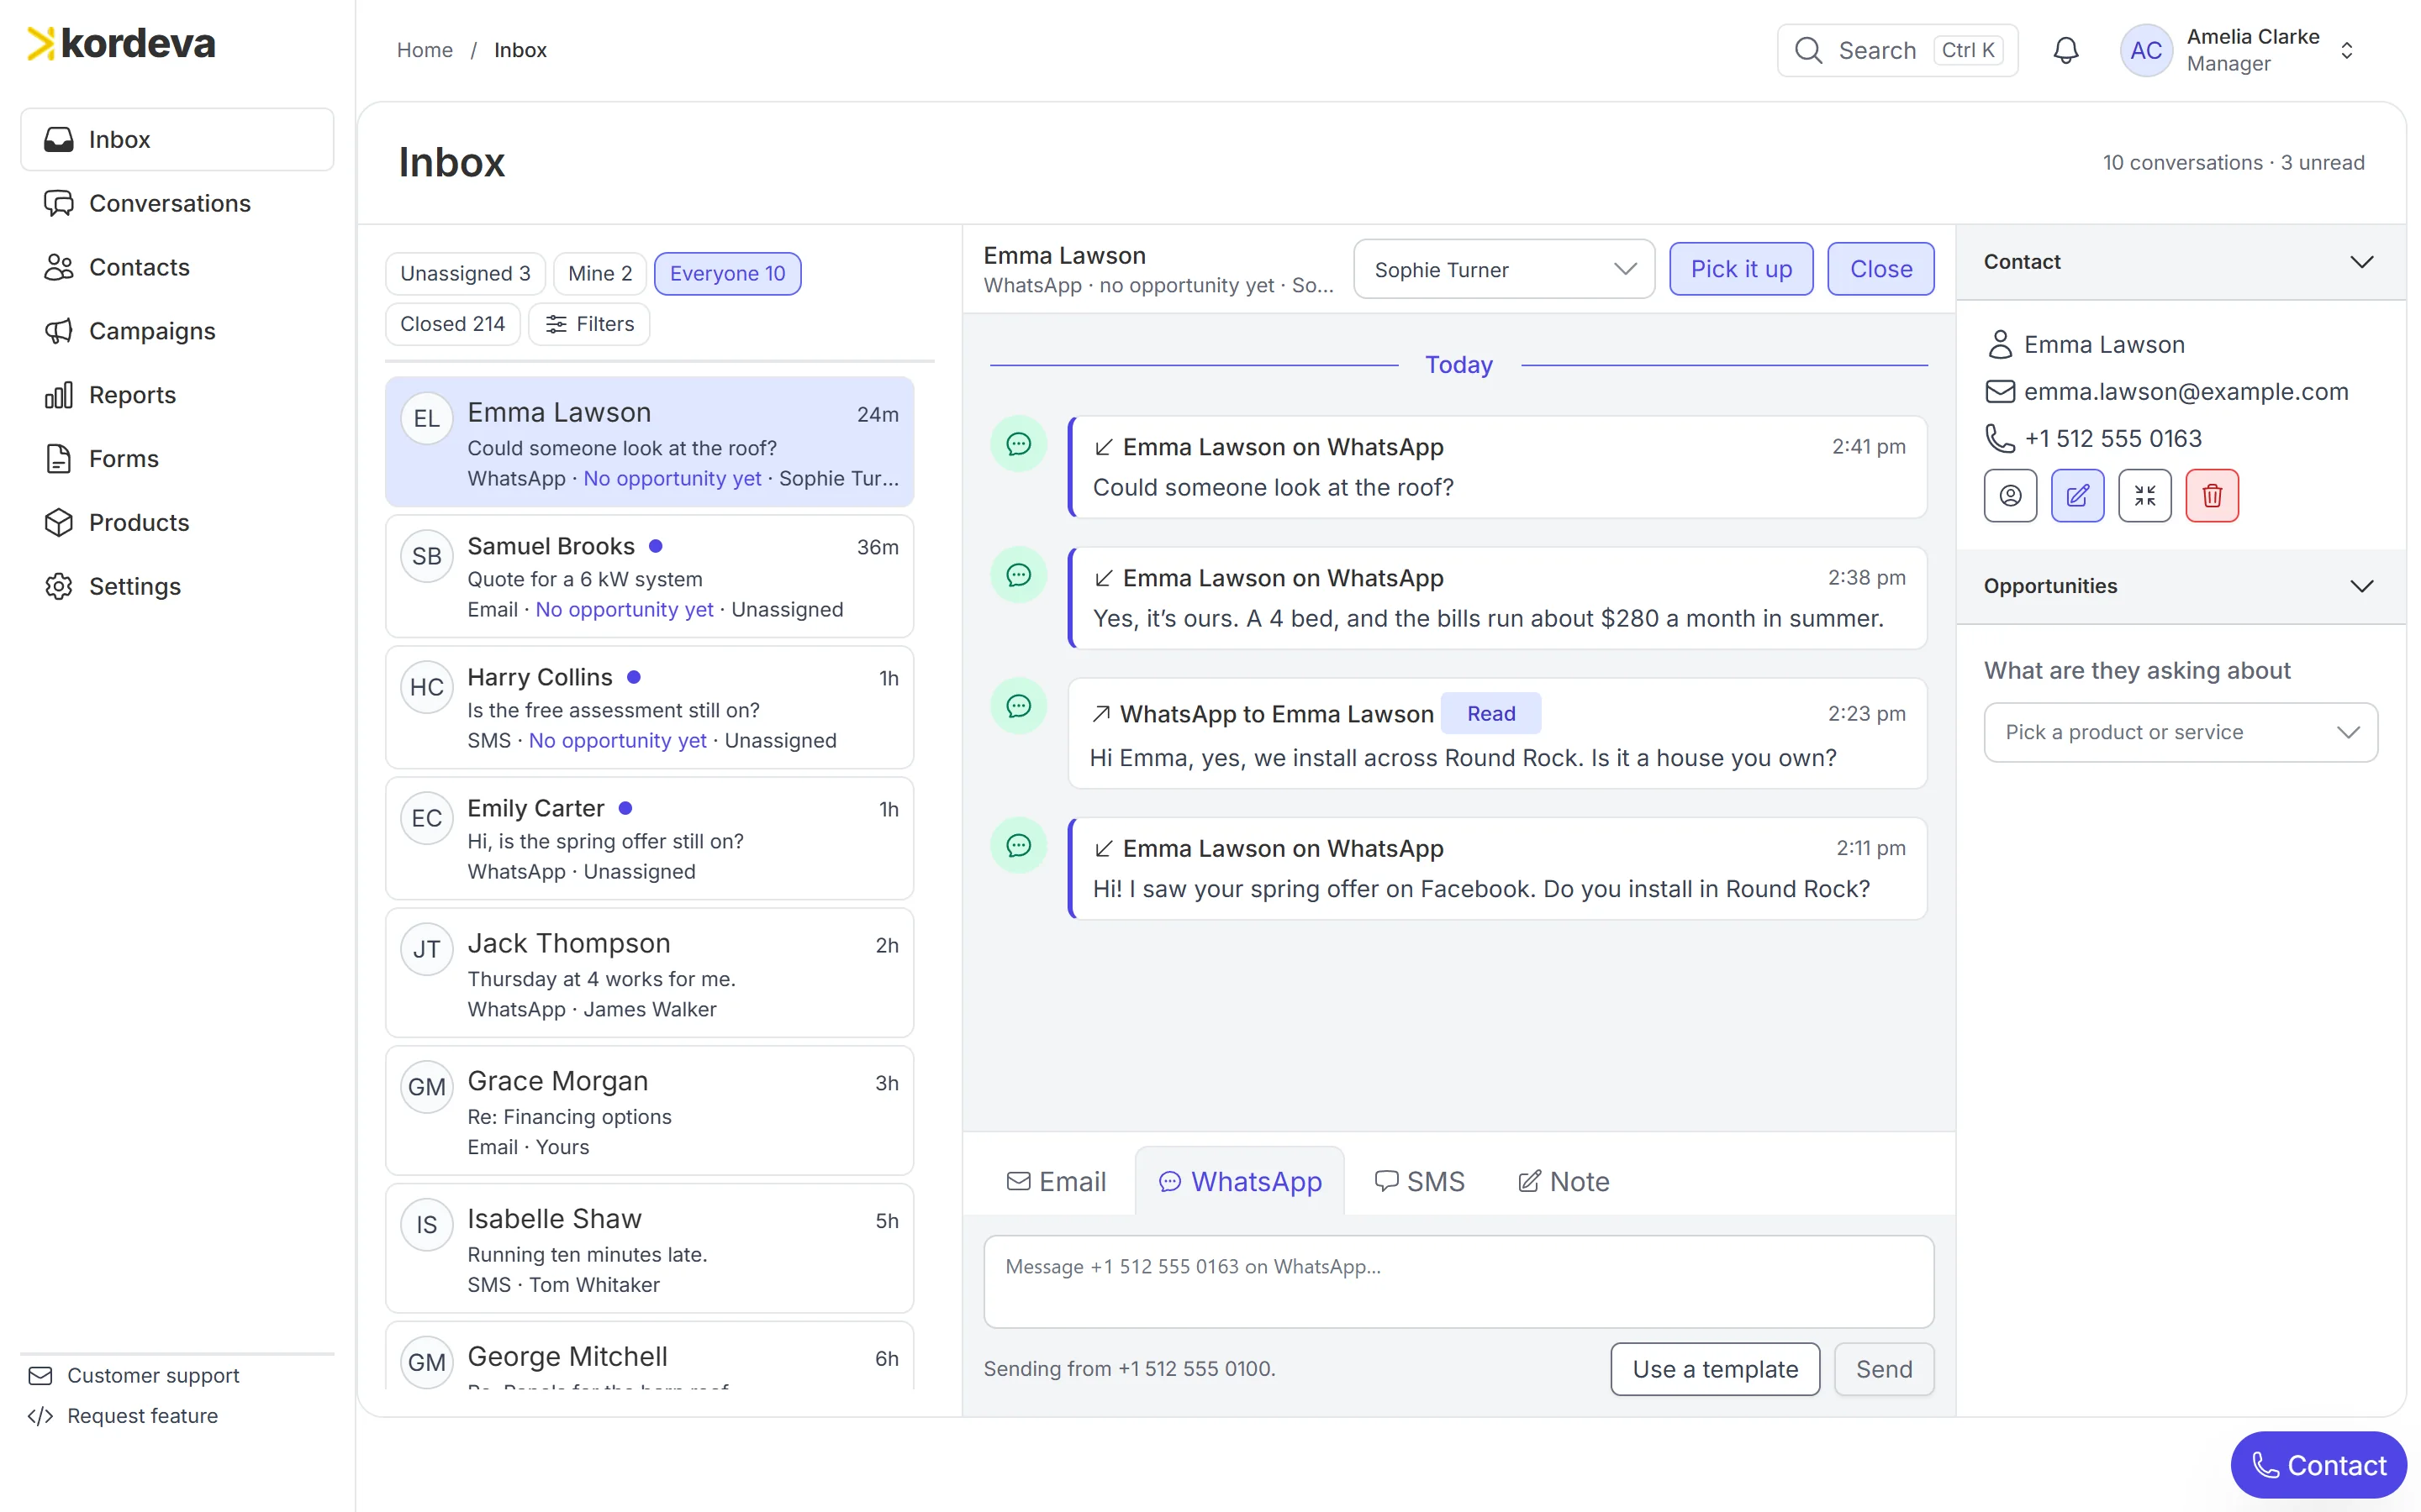Close the Emma Lawson conversation

[x=1880, y=269]
